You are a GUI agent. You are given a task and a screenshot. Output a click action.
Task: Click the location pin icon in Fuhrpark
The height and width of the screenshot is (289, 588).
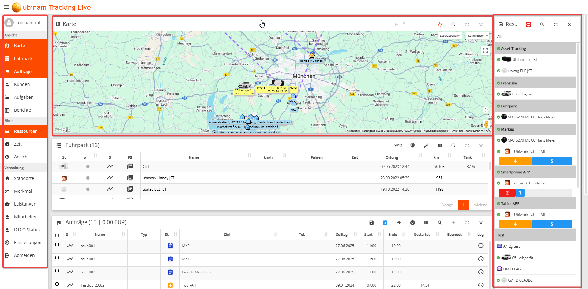413,146
